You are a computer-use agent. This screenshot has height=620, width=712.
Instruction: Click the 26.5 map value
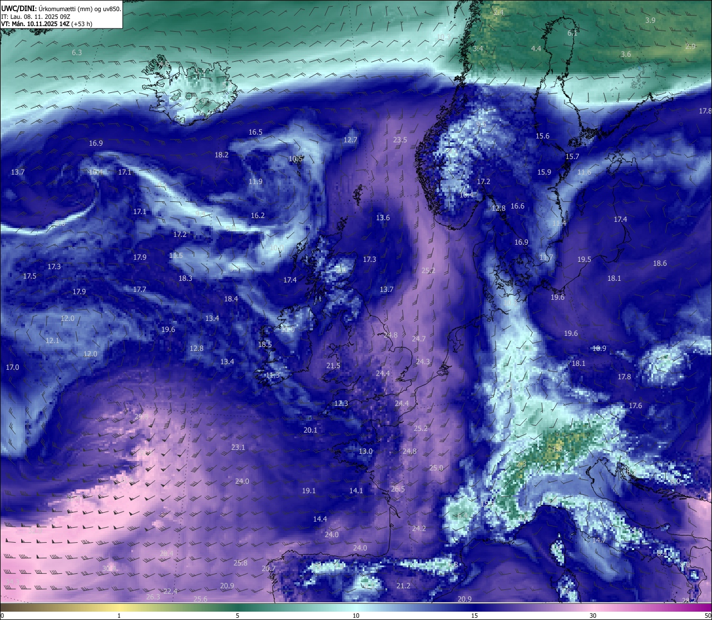point(398,489)
